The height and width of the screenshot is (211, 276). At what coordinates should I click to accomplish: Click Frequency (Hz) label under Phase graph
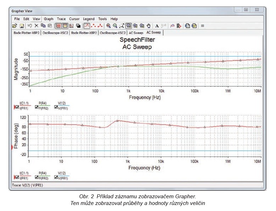[144, 168]
